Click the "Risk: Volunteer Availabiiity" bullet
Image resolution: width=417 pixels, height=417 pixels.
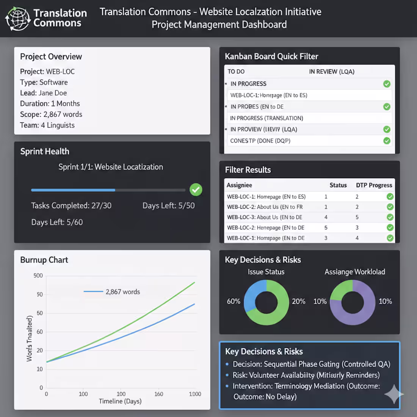(306, 375)
